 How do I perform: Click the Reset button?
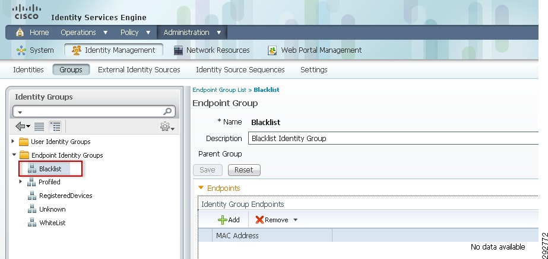click(244, 170)
